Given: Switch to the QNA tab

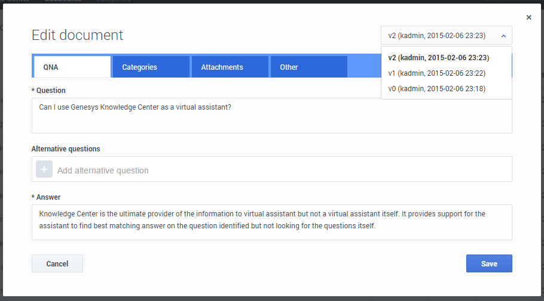Looking at the screenshot, I should click(x=72, y=67).
